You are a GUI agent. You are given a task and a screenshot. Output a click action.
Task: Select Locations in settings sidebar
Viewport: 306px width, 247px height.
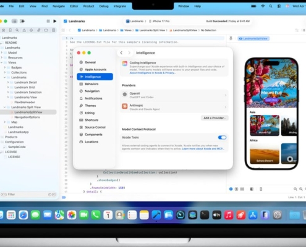coord(95,141)
